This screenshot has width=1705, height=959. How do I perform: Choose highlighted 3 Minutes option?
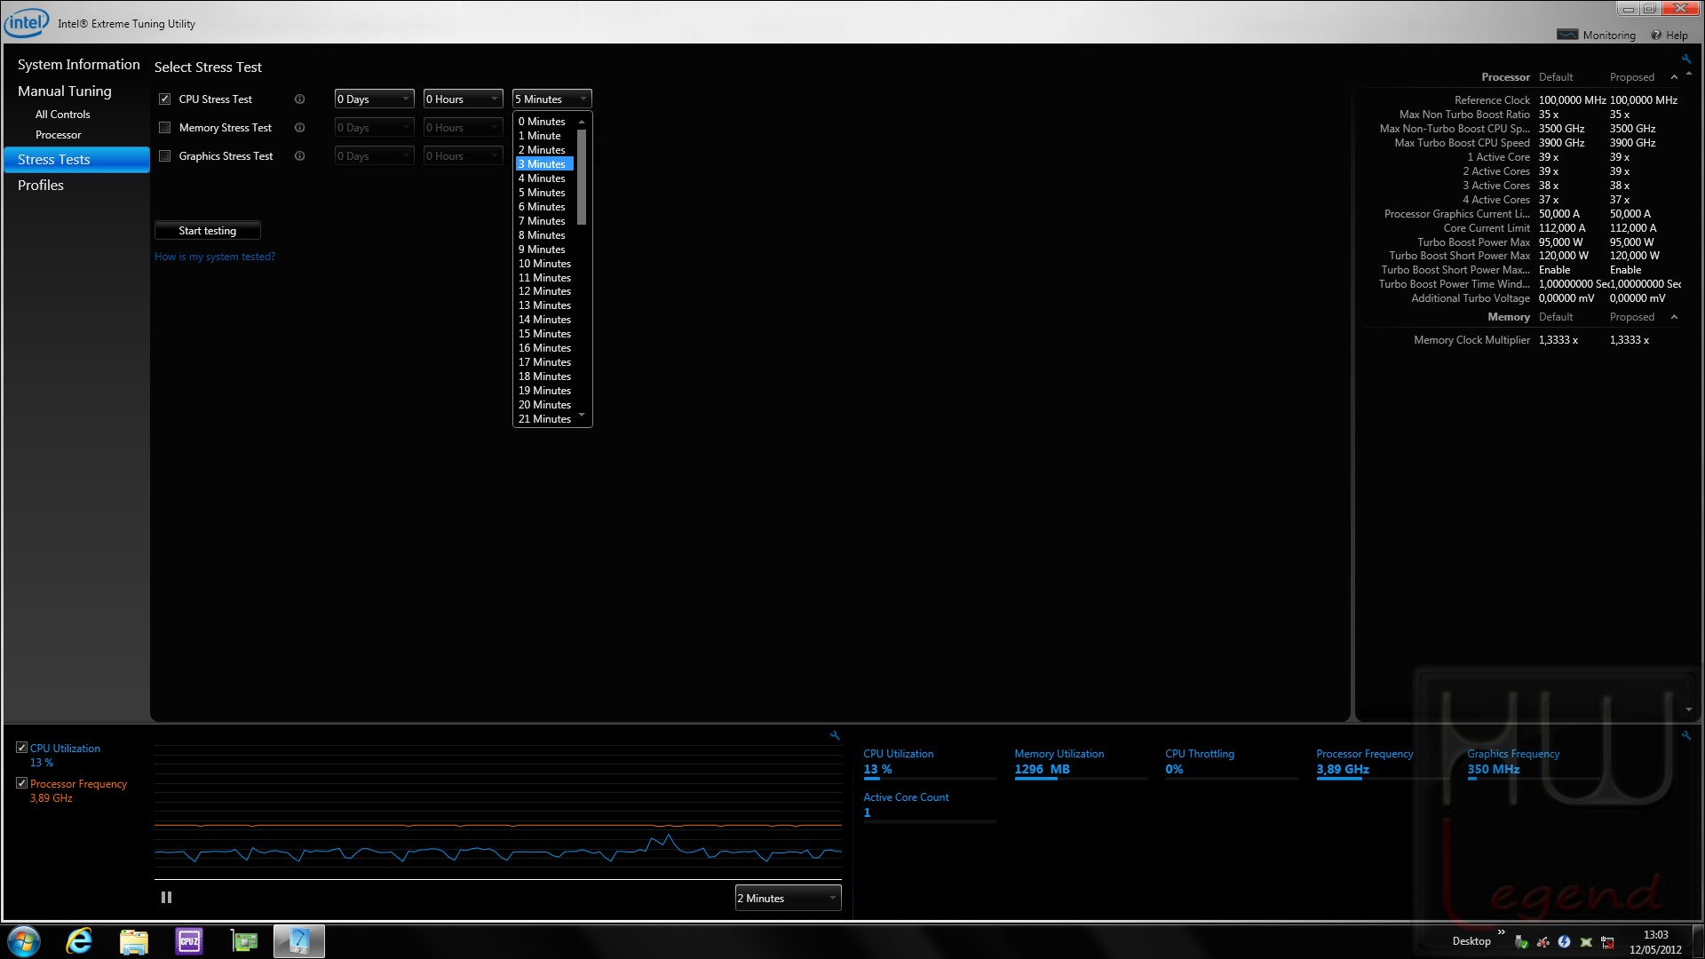click(544, 164)
